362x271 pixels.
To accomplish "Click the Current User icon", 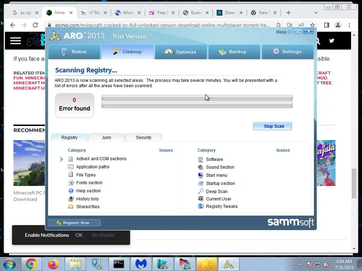I will pyautogui.click(x=201, y=199).
